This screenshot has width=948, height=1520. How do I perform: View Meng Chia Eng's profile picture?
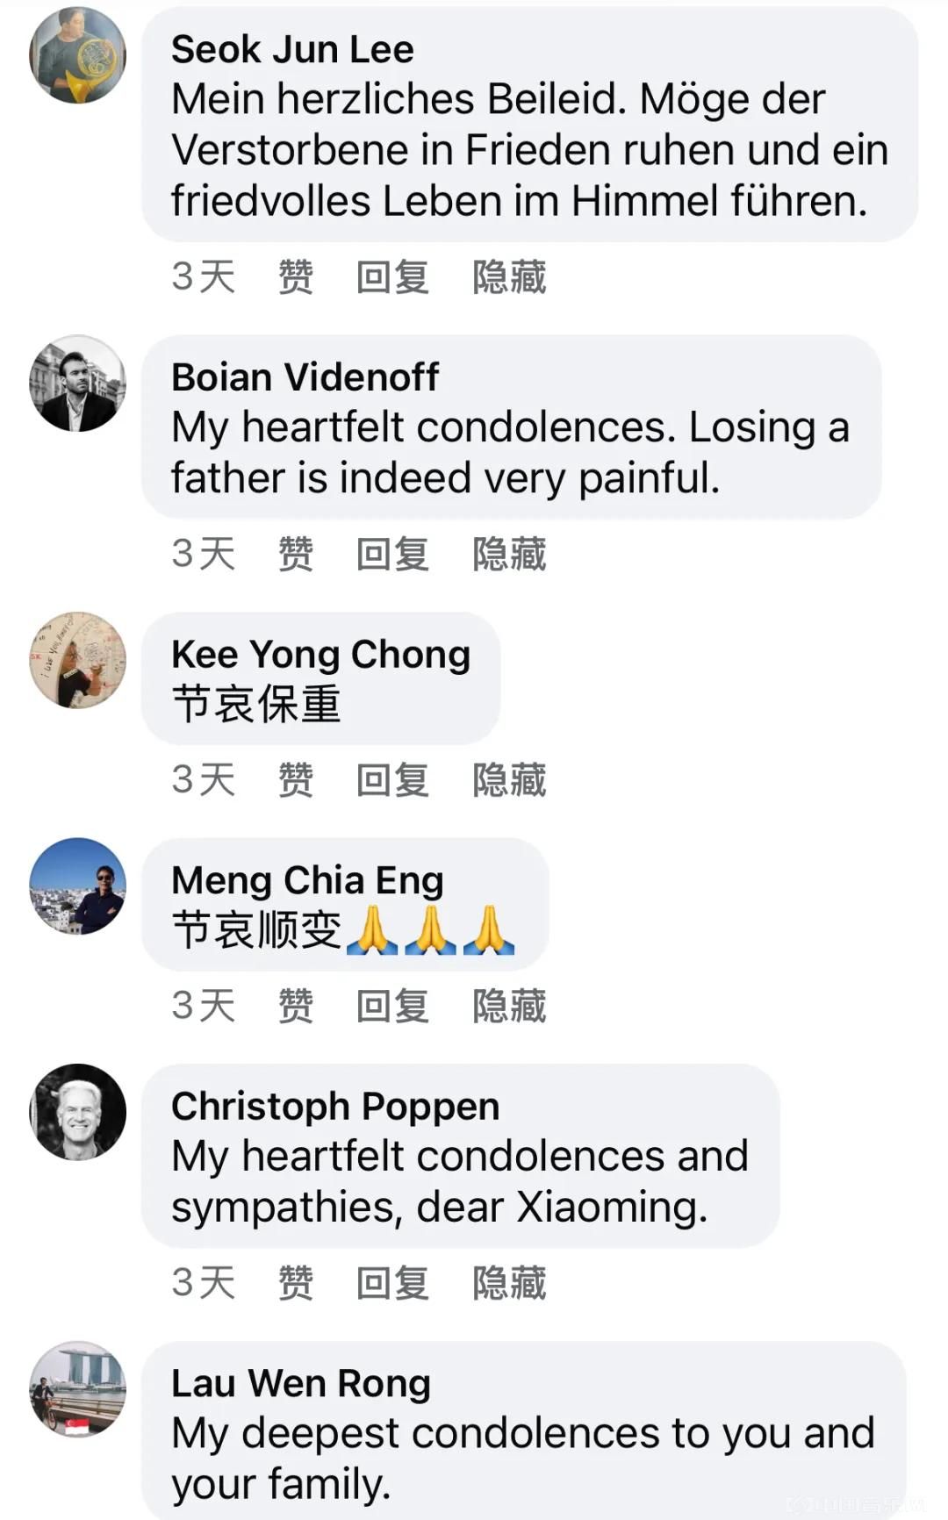(78, 886)
